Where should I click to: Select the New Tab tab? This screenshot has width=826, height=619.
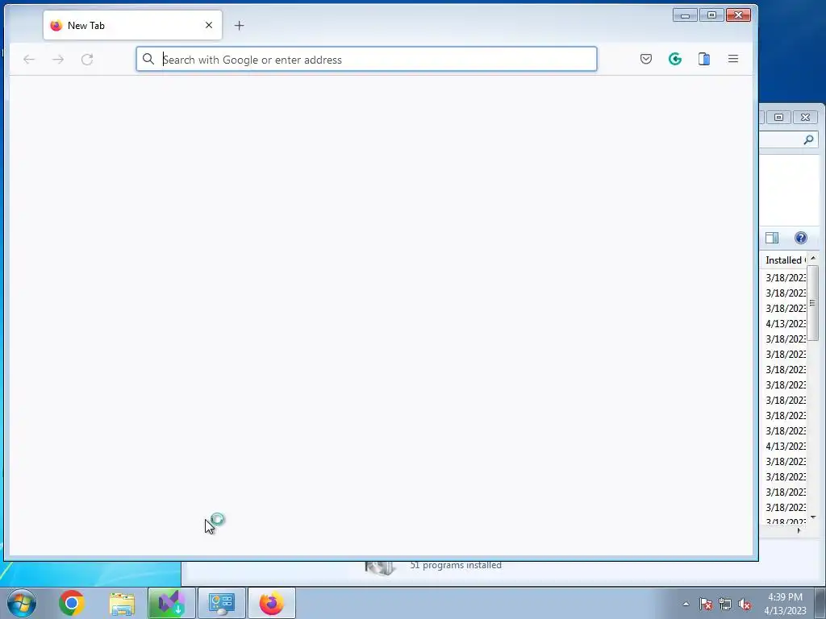point(133,25)
